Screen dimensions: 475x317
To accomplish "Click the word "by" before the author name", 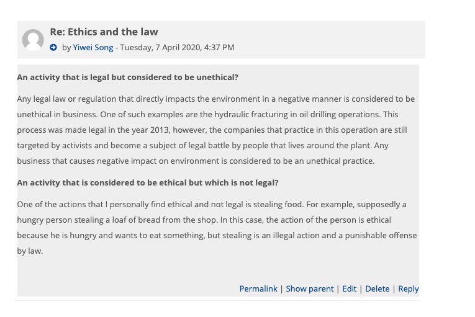I will pyautogui.click(x=66, y=48).
